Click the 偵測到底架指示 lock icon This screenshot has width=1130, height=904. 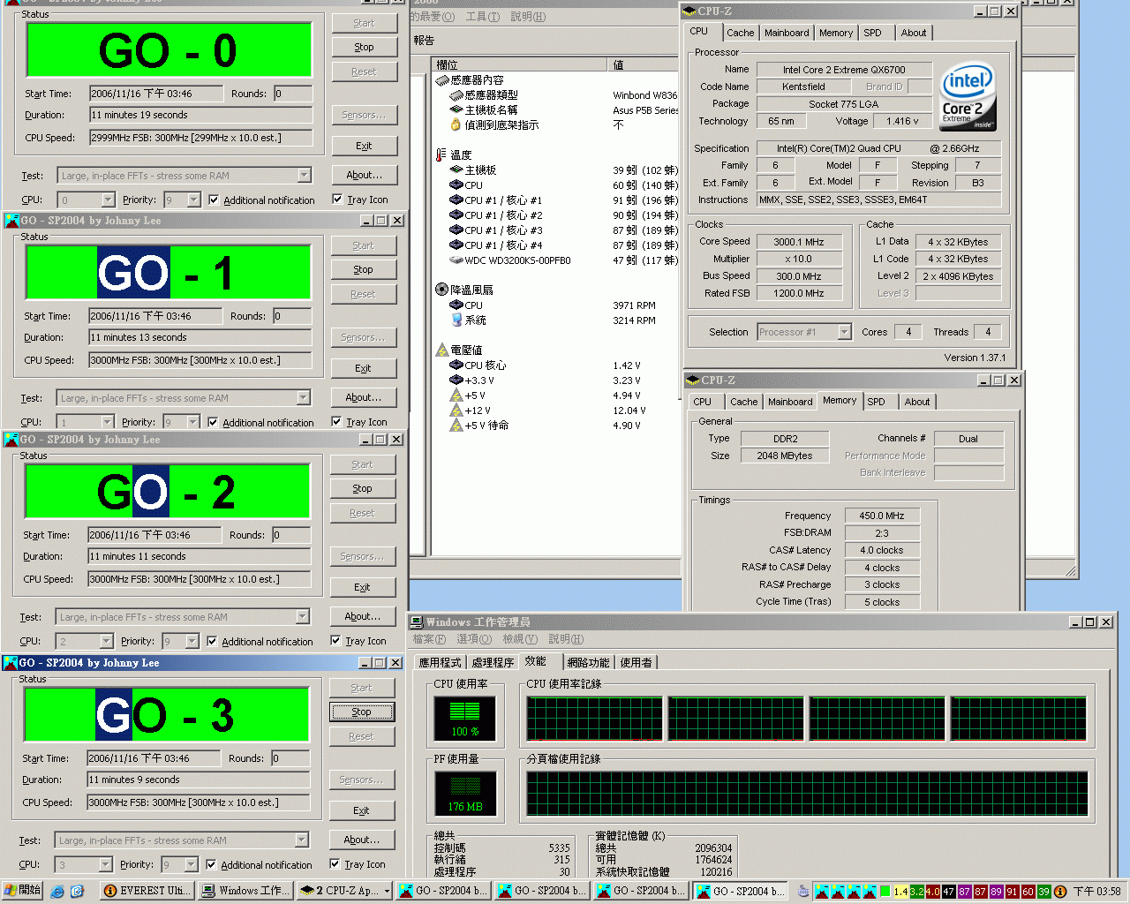pos(456,124)
